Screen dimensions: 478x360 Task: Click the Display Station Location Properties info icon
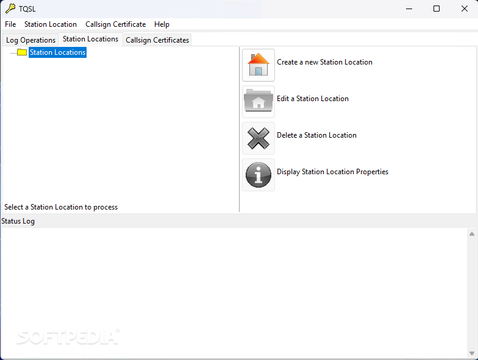259,175
